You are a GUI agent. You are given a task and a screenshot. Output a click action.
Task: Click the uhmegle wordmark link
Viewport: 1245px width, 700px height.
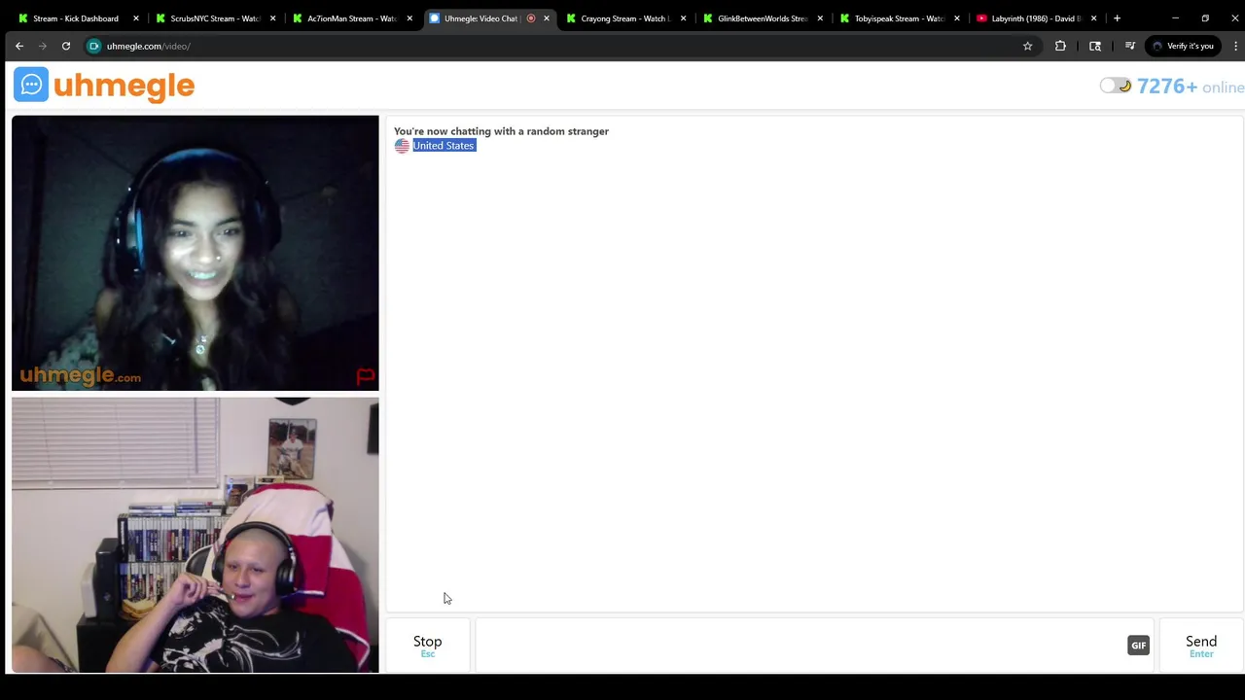tap(124, 87)
